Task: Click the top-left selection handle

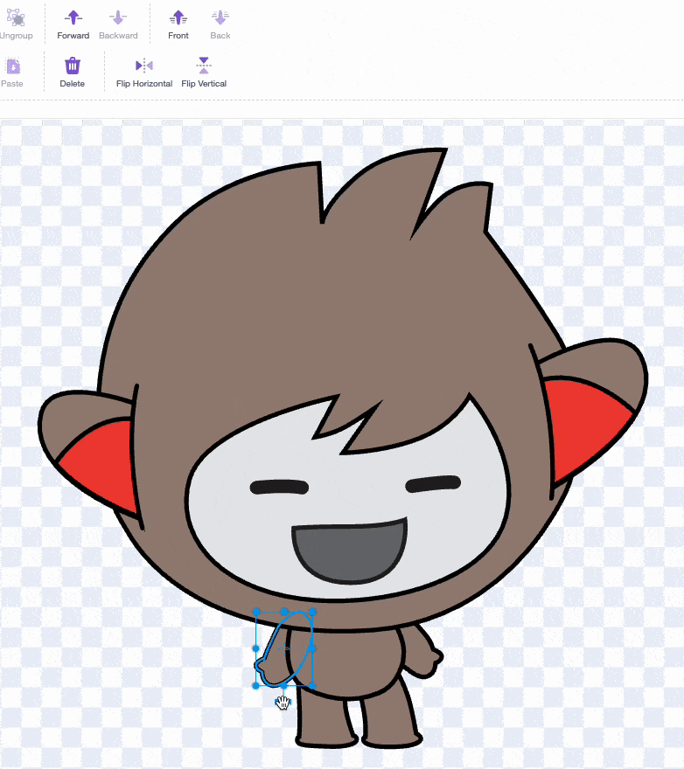Action: [256, 613]
